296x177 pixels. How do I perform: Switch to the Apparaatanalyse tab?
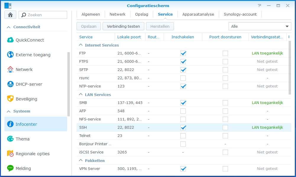(198, 14)
